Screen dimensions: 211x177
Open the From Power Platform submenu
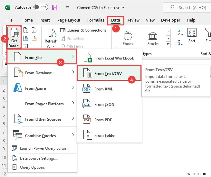pyautogui.click(x=42, y=104)
